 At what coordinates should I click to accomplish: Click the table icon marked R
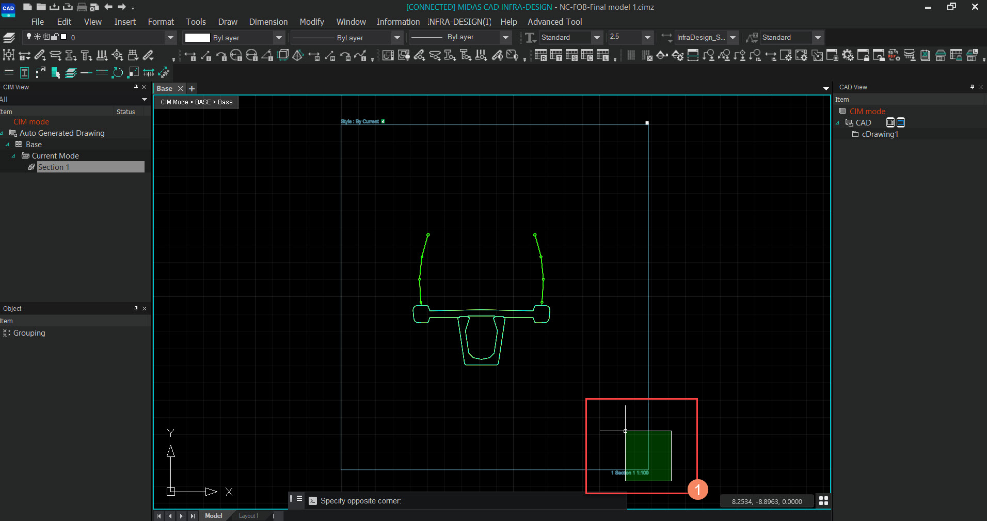540,55
